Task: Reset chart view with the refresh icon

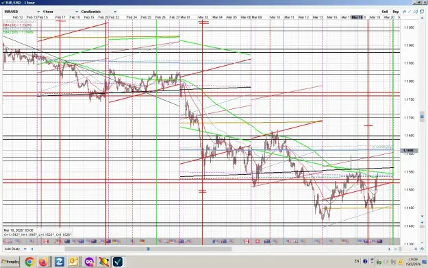Action: click(x=422, y=249)
